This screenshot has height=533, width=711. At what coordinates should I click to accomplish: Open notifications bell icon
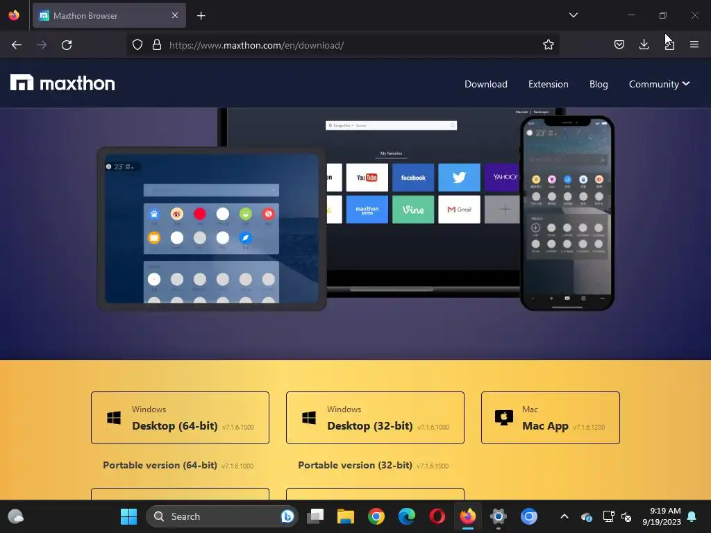692,516
